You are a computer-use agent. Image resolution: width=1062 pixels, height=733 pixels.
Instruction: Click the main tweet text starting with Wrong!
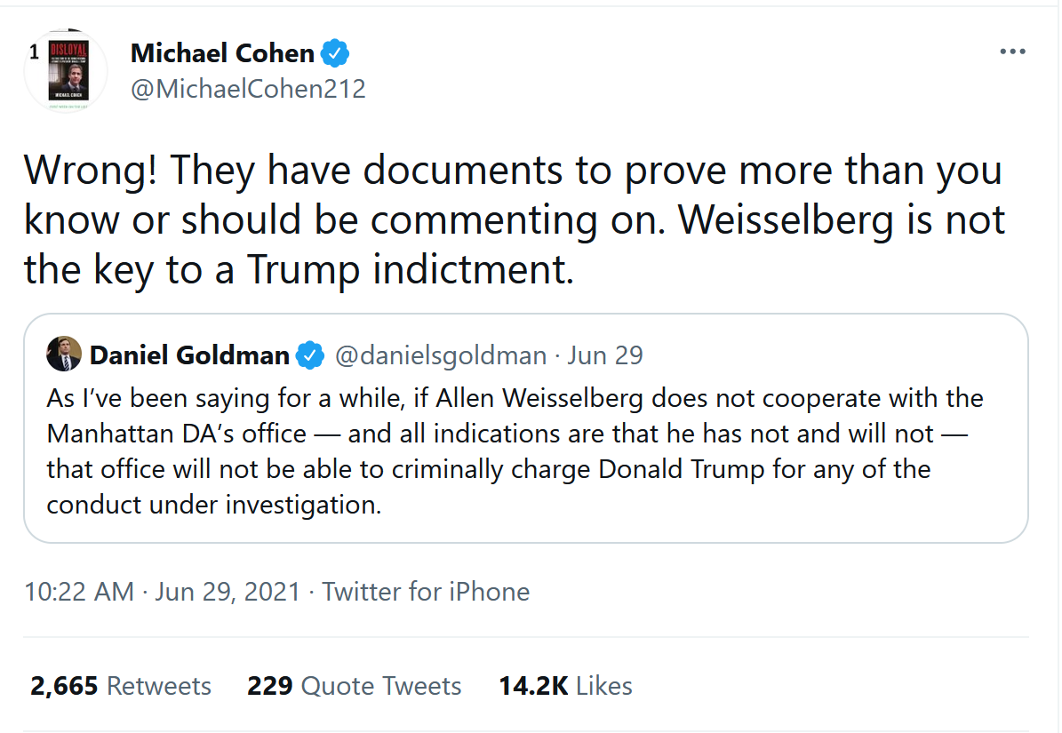[513, 220]
